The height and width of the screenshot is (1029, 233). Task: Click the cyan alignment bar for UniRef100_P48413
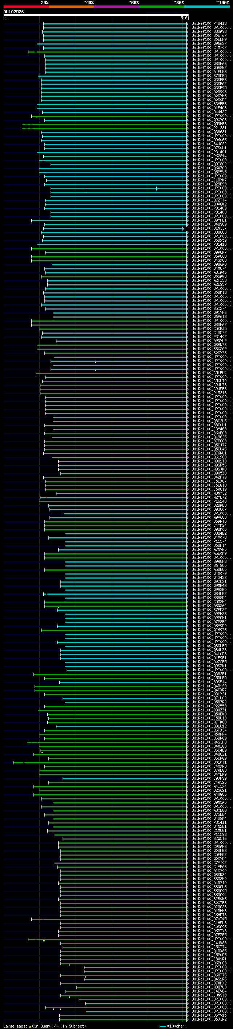point(115,24)
